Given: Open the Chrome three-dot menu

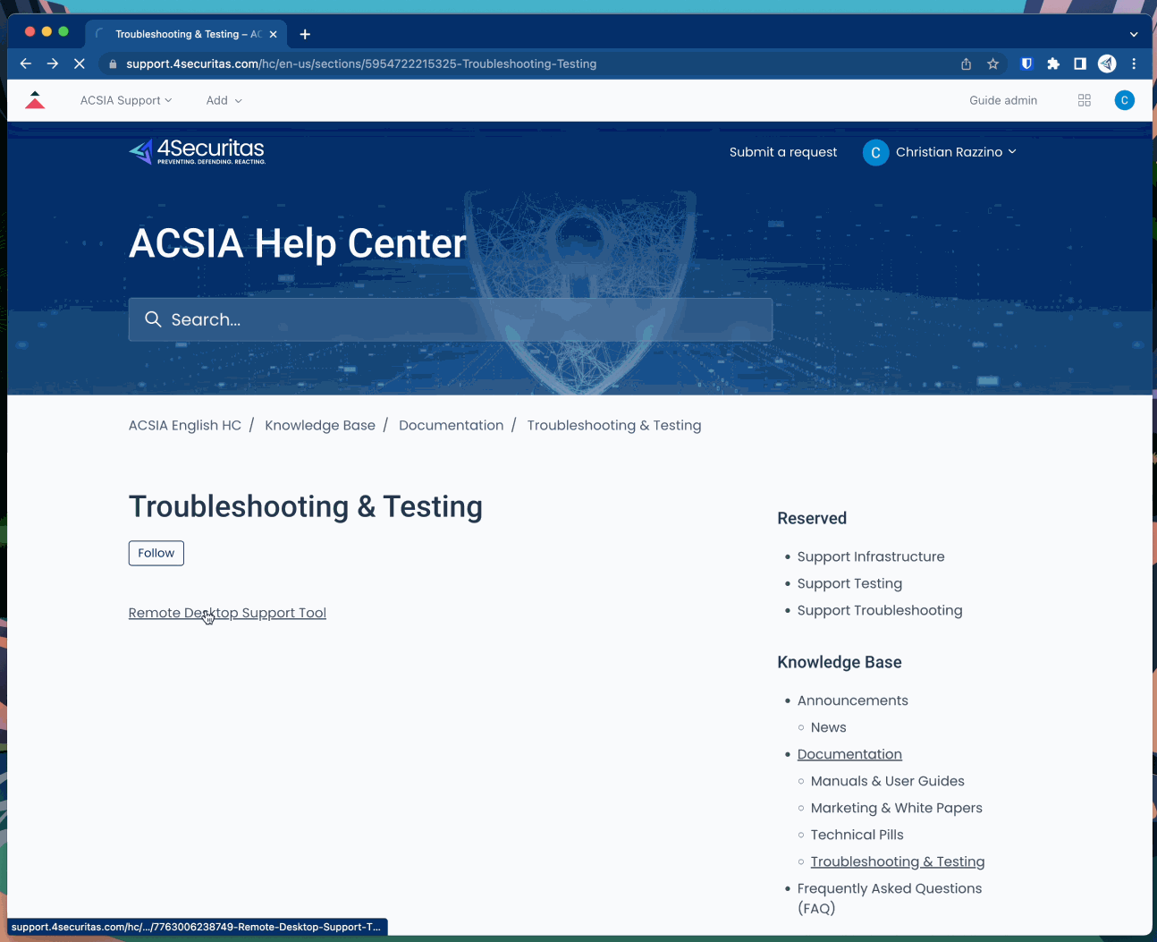Looking at the screenshot, I should (x=1134, y=64).
